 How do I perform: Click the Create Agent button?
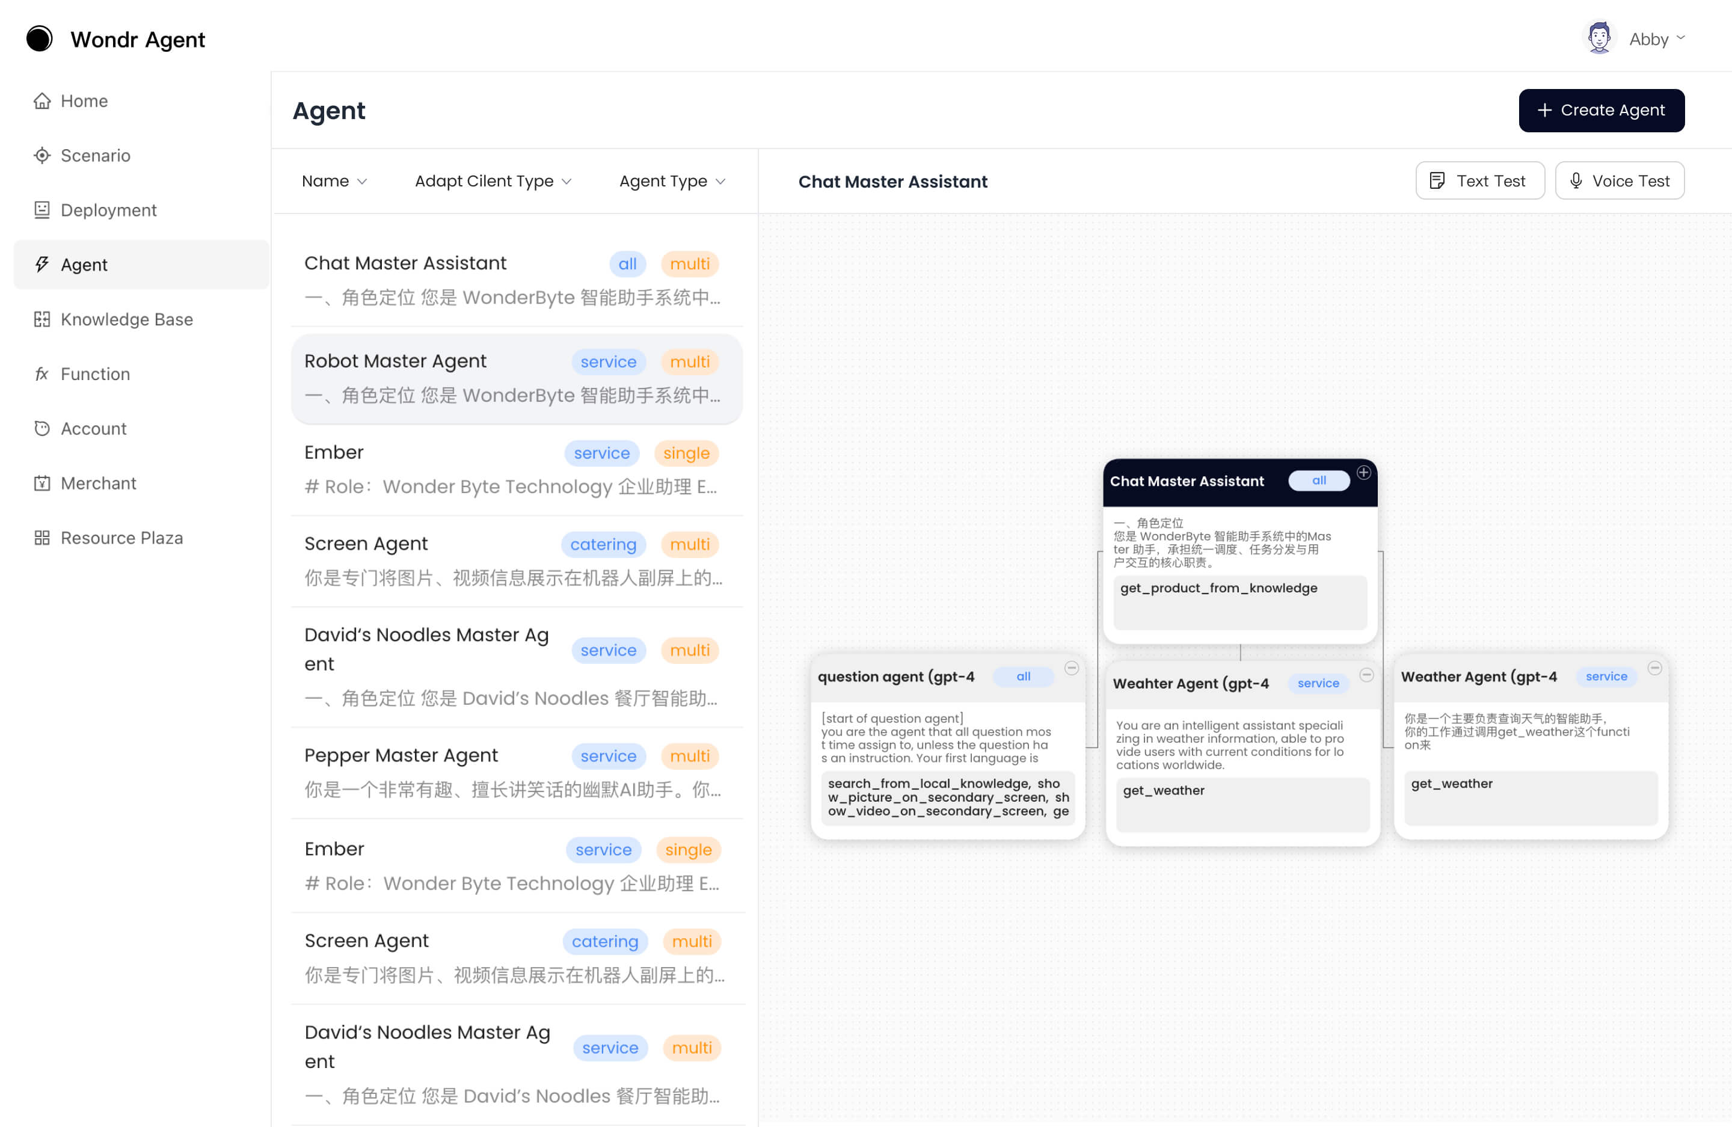1601,111
